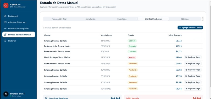Click the Empresa: emp_1 session label

pos(17,94)
